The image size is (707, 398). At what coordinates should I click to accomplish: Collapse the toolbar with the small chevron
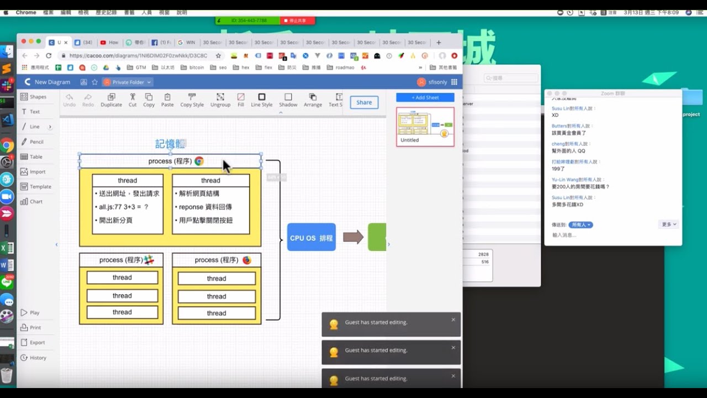281,112
